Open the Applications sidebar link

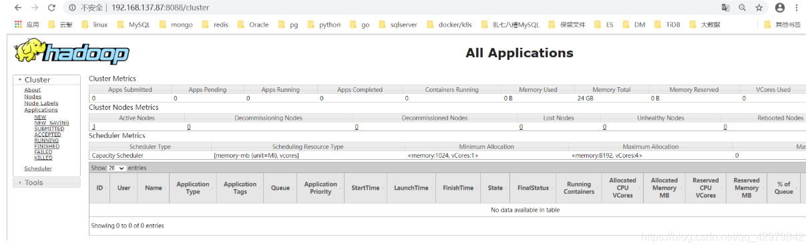tap(41, 110)
